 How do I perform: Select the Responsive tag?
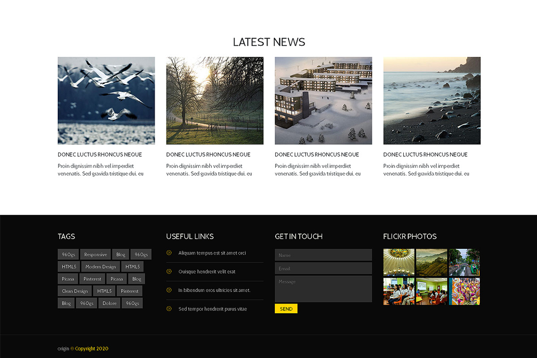click(x=95, y=255)
